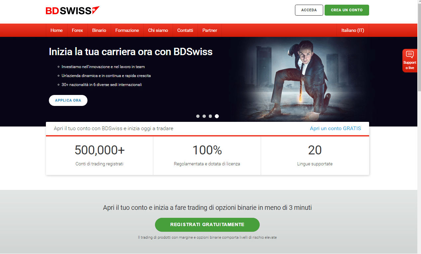This screenshot has height=254, width=421.
Task: Click 'Regolamentata e dotata di licenza' text
Action: 207,164
